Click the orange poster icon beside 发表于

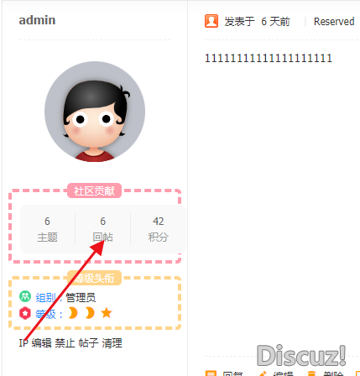click(x=211, y=21)
